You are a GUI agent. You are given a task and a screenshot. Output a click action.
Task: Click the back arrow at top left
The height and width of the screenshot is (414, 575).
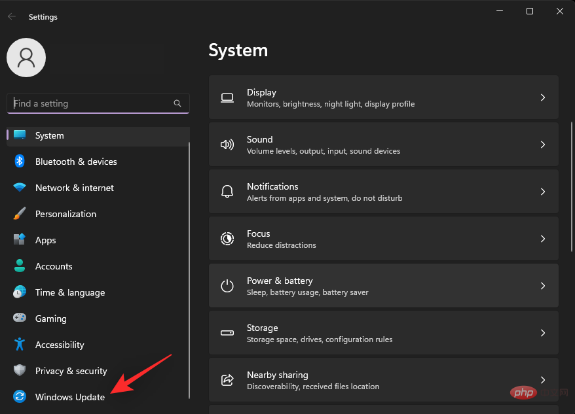(x=12, y=16)
